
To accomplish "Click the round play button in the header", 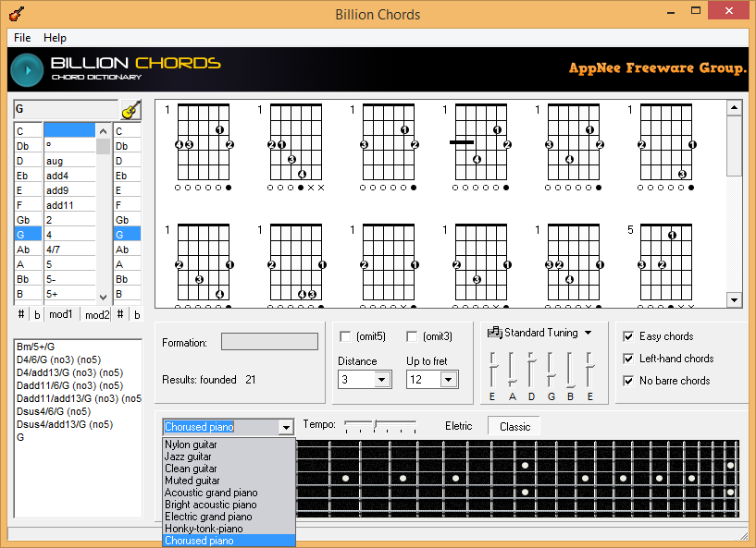I will click(x=27, y=70).
